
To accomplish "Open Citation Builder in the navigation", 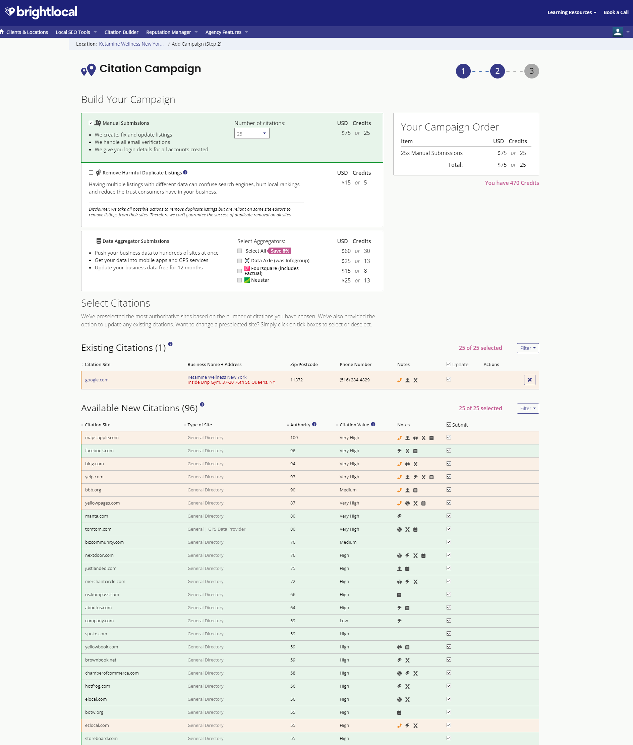I will click(x=121, y=32).
